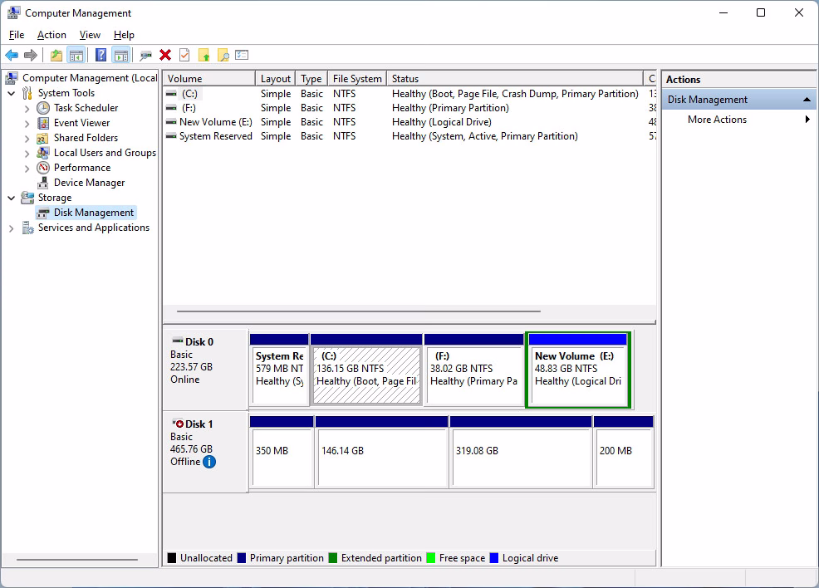Expand the Shared Folders node
This screenshot has height=588, width=819.
click(x=27, y=139)
